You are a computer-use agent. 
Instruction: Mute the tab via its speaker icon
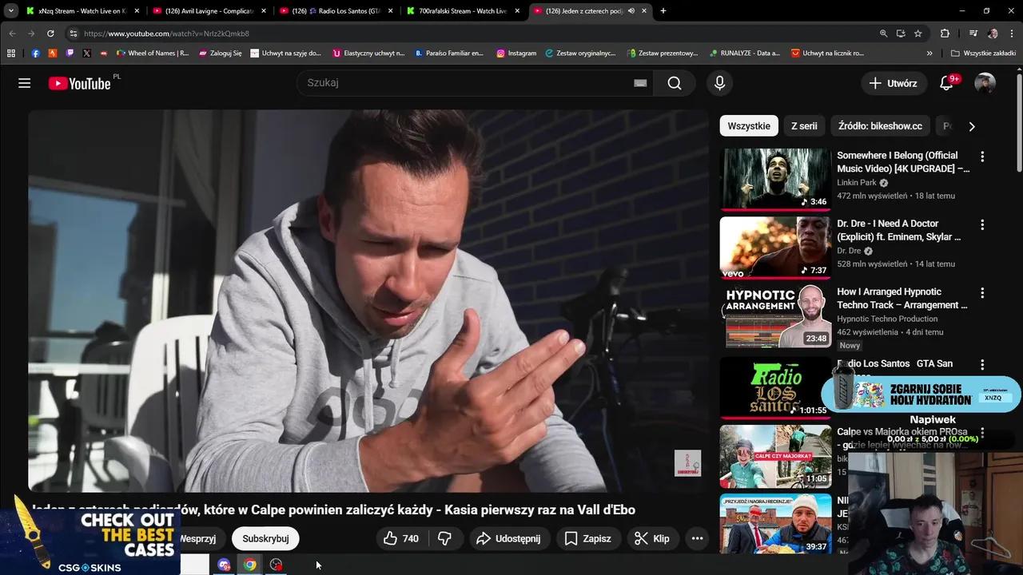point(631,10)
